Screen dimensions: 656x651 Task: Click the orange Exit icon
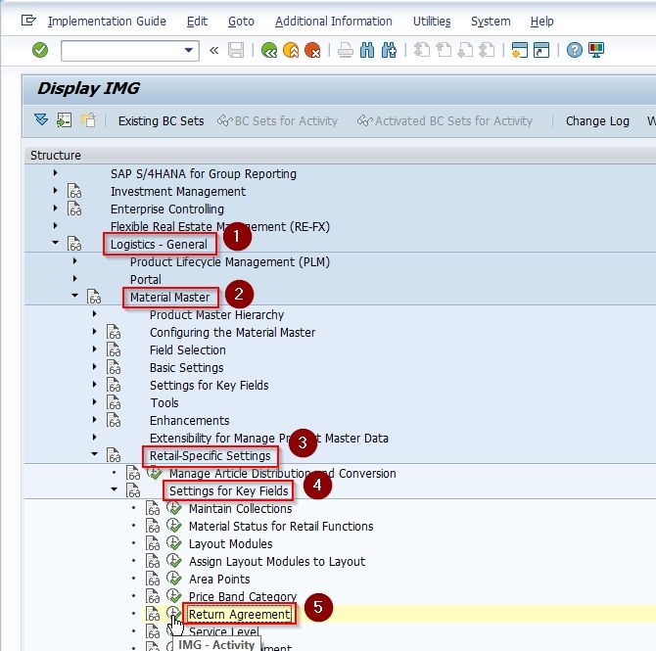[x=291, y=50]
